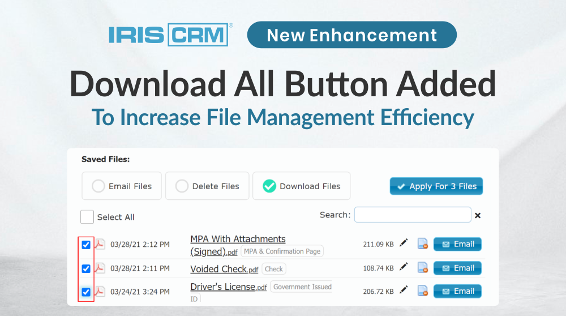Click document icon for Driver's License
The width and height of the screenshot is (566, 316).
pos(422,291)
